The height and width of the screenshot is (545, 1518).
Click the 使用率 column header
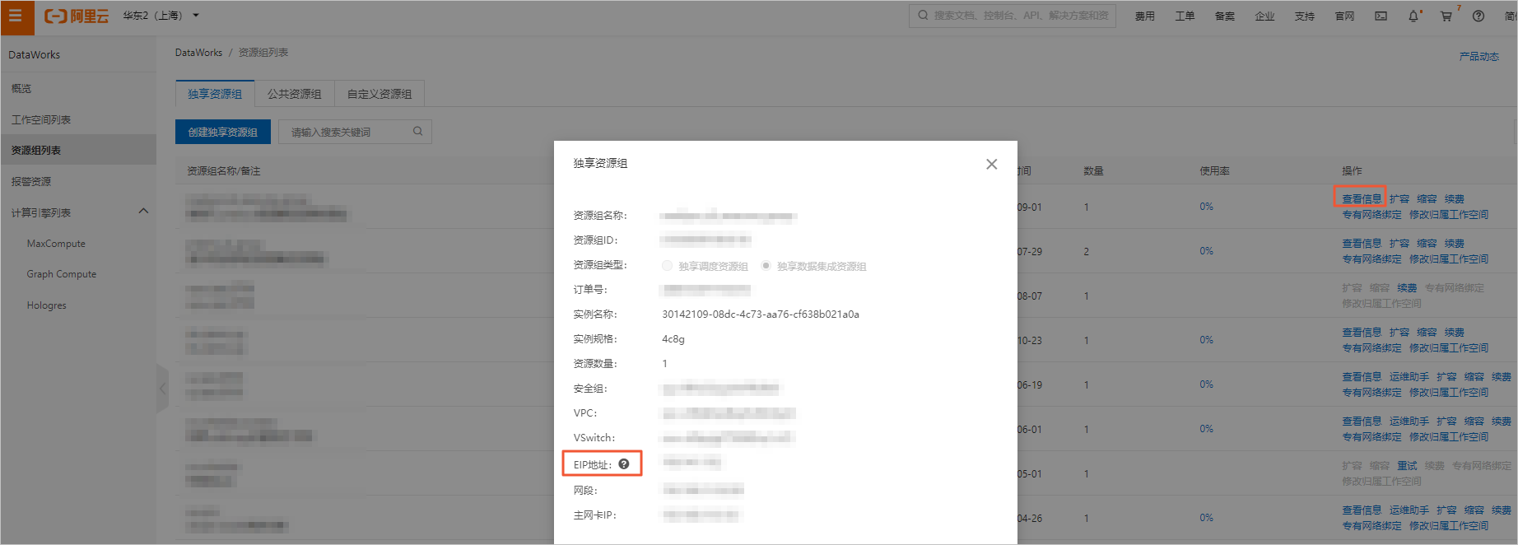tap(1214, 171)
